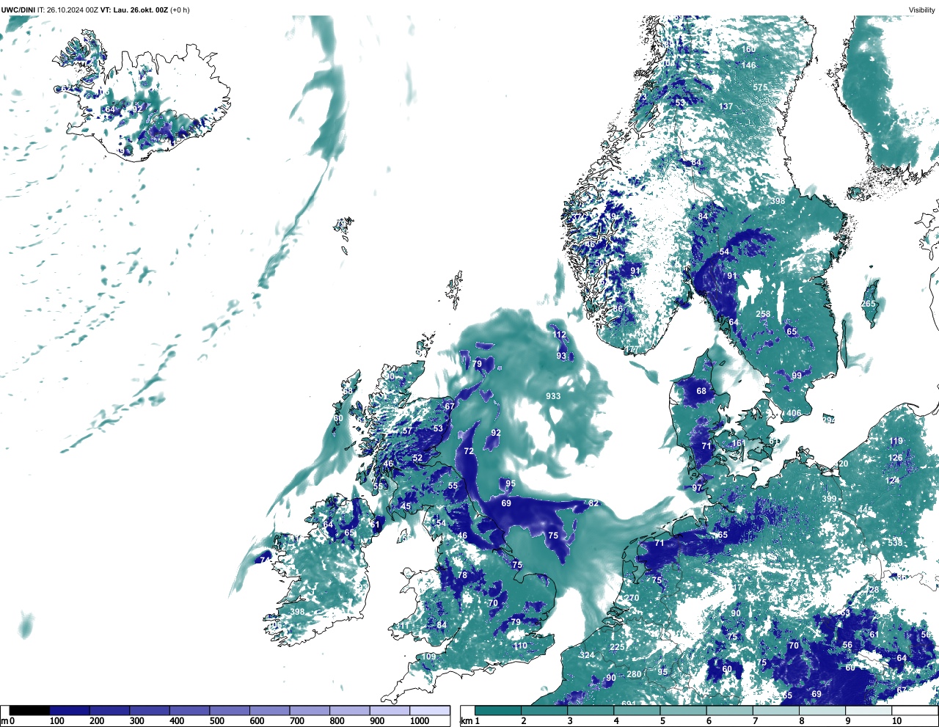
Task: Select the '137' value in northern Sweden
Action: coord(726,106)
